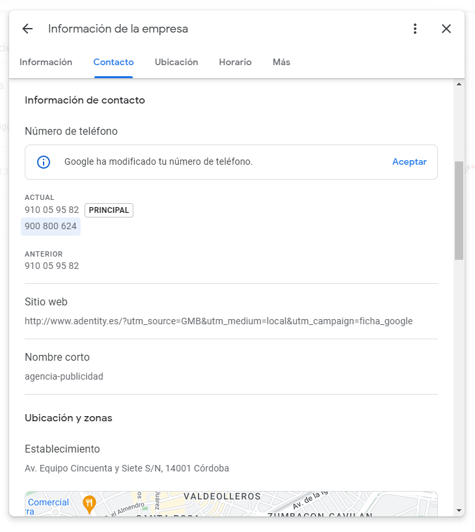Close the Información de la empresa dialog
Screen dimensions: 475x532
tap(446, 29)
